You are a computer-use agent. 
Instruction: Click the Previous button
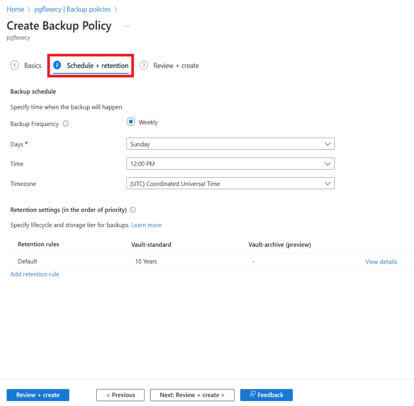[x=120, y=395]
